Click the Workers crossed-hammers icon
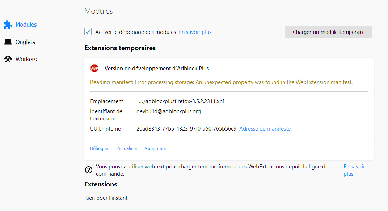388x211 pixels. (x=8, y=60)
